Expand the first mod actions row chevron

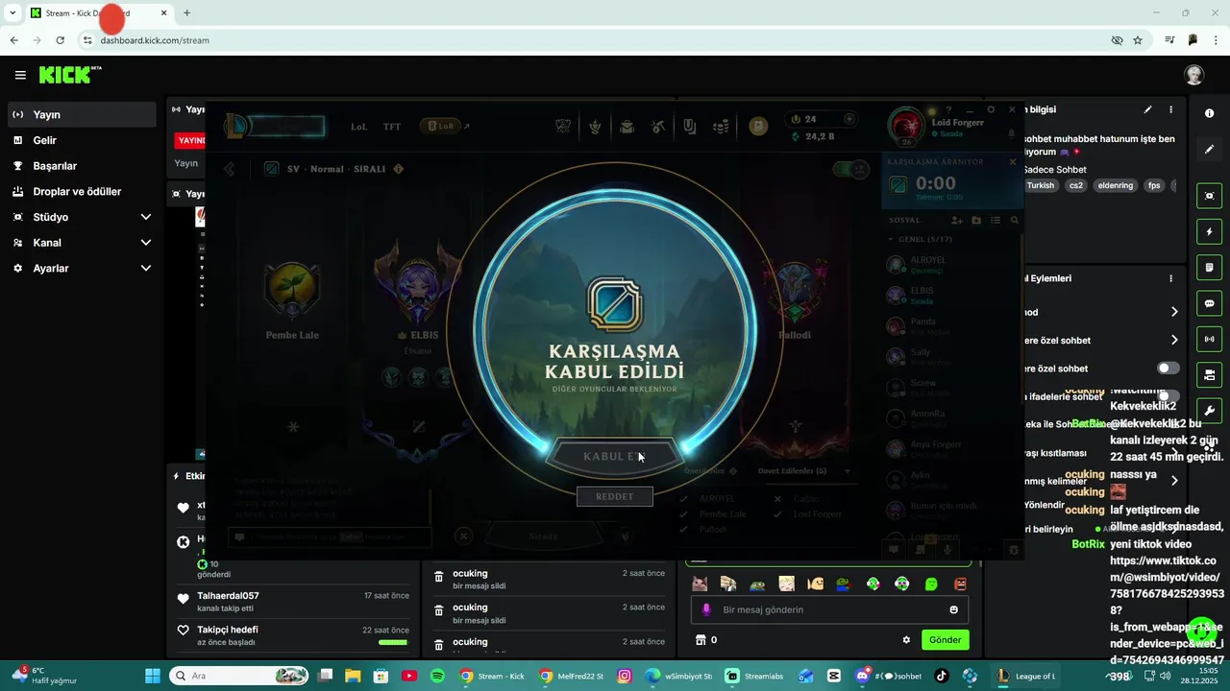click(1174, 312)
